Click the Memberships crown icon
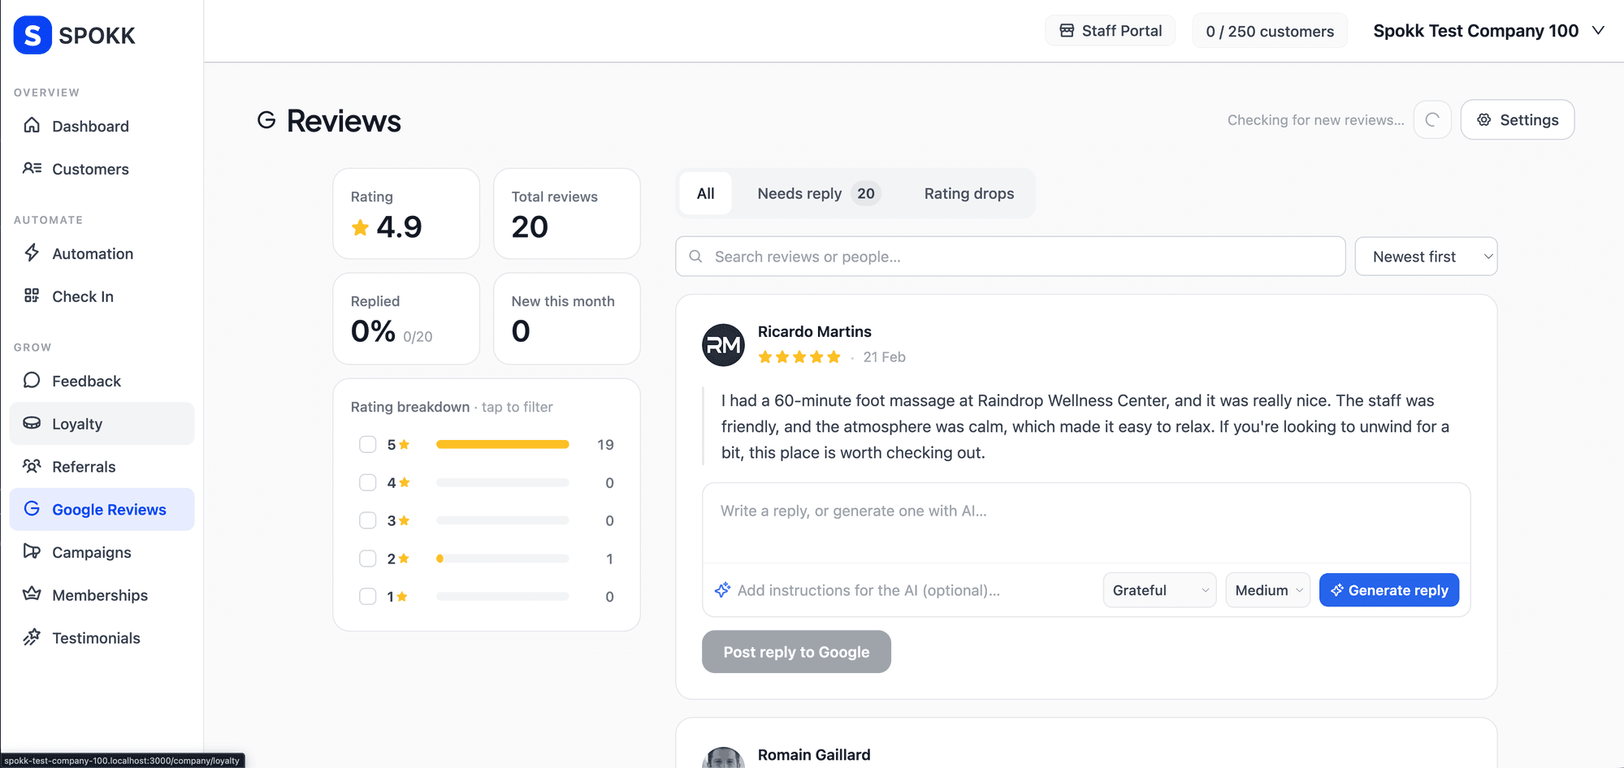The image size is (1624, 768). click(x=32, y=593)
